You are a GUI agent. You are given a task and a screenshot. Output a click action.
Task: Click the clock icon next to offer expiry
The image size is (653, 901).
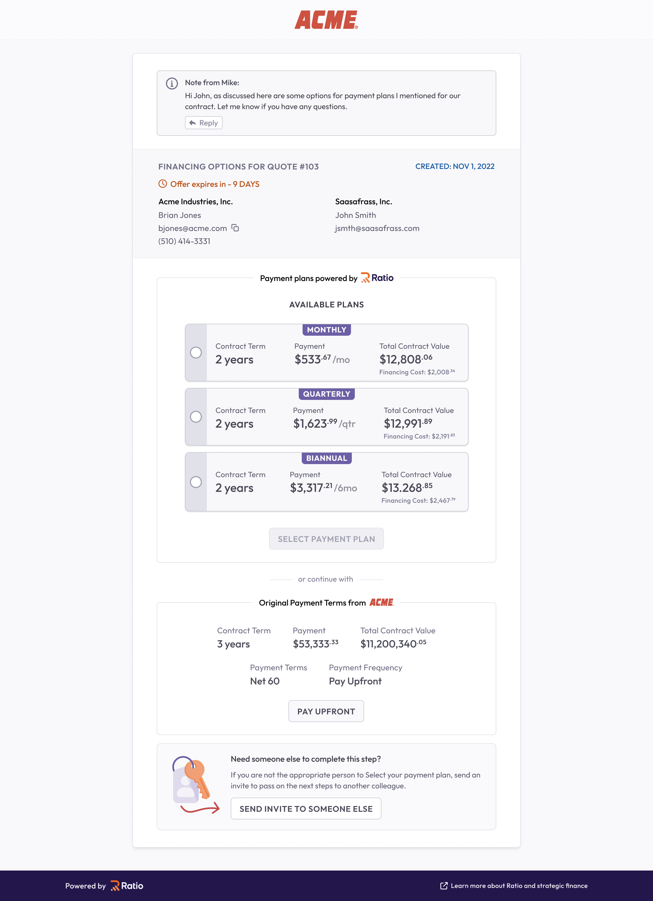coord(162,184)
